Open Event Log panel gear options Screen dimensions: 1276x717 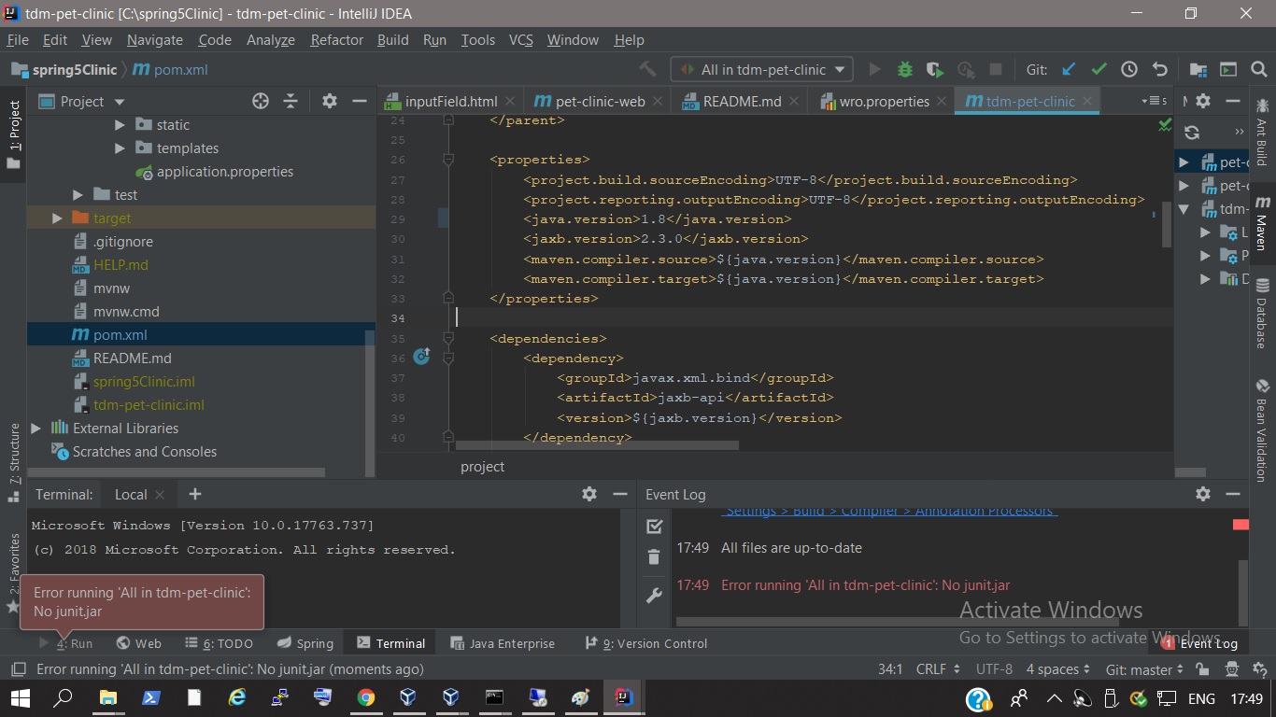pos(1203,494)
